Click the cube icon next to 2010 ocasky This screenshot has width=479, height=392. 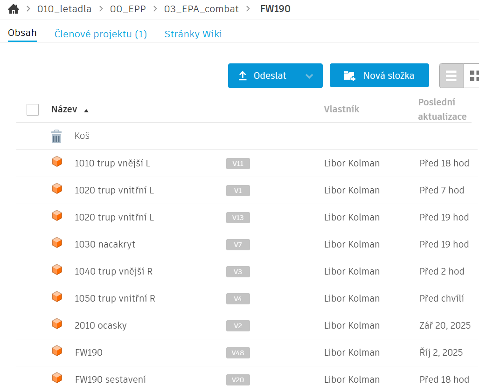pyautogui.click(x=57, y=324)
